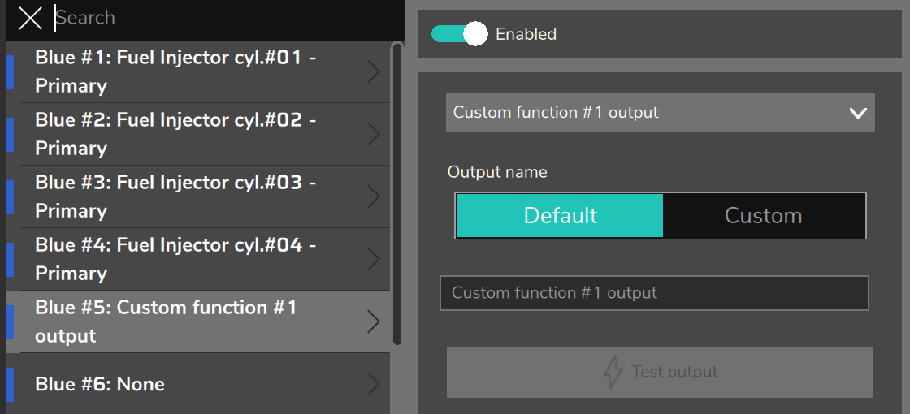910x414 pixels.
Task: Select Default output name option
Action: tap(560, 216)
